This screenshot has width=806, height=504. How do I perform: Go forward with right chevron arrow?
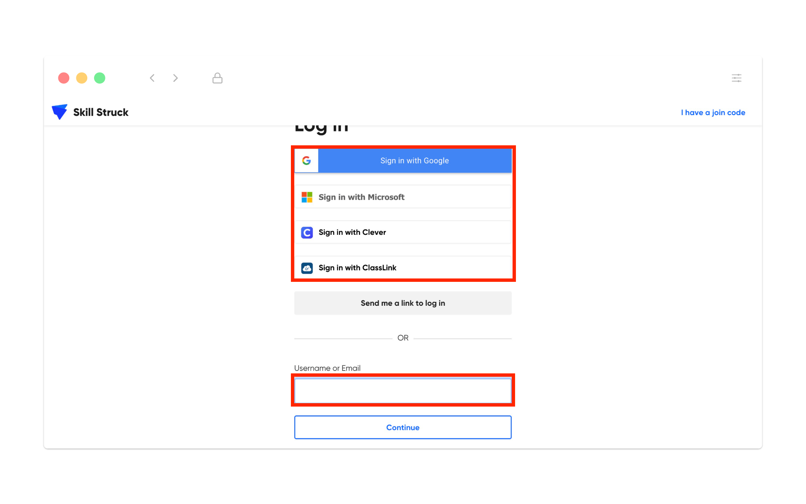coord(175,78)
